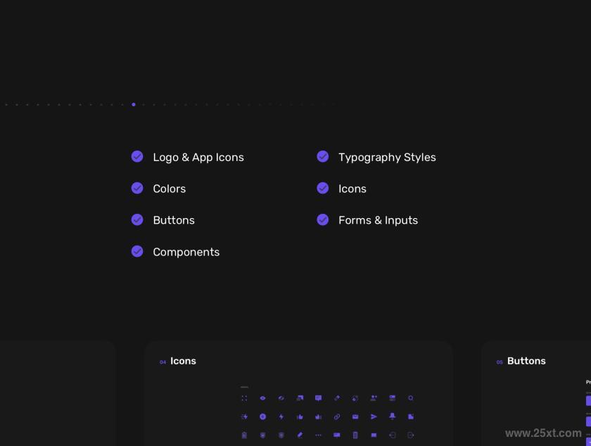Click the highlighted purple pagination dot

(x=134, y=104)
